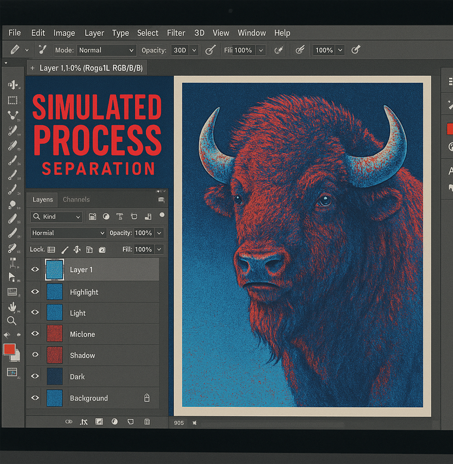
Task: Click the delete layer trash icon
Action: tap(147, 422)
